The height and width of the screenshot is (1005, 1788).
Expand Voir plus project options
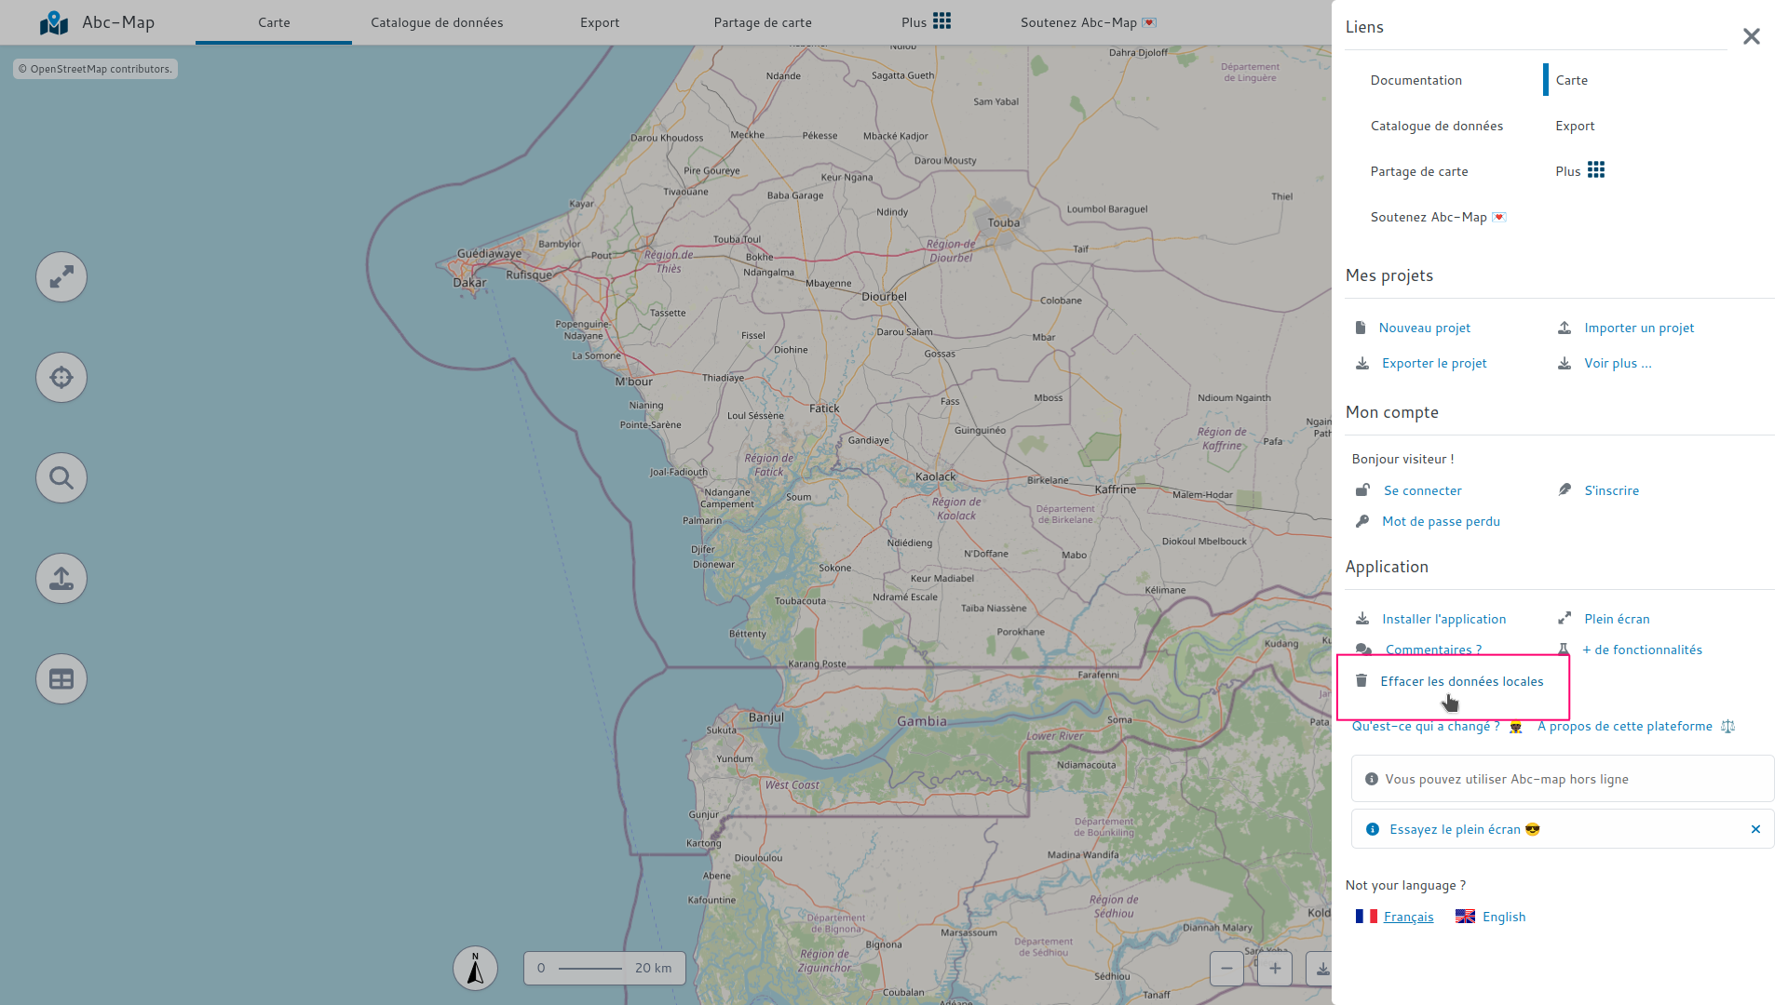[x=1618, y=364]
